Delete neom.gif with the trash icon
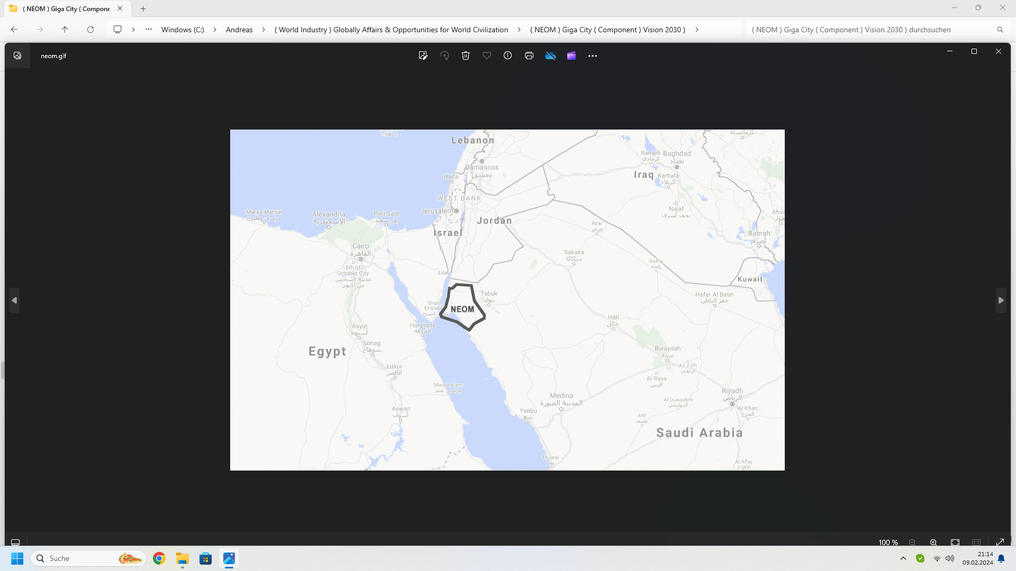 pyautogui.click(x=466, y=56)
